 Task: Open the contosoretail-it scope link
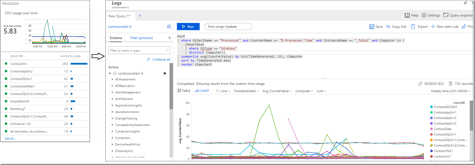pos(120,27)
